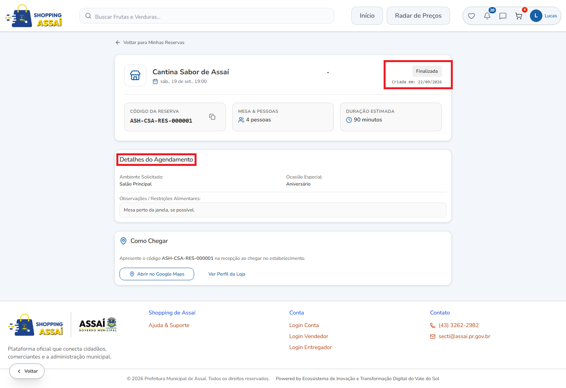Image resolution: width=566 pixels, height=388 pixels.
Task: Go to Início page
Action: click(x=367, y=16)
